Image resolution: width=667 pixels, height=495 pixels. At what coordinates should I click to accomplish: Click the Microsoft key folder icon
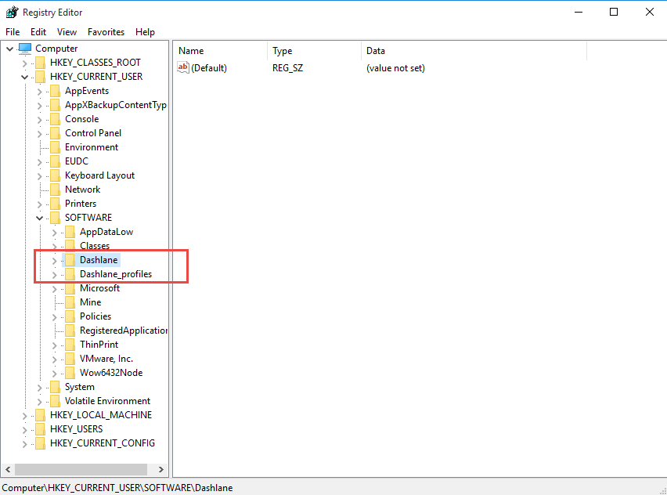click(70, 288)
